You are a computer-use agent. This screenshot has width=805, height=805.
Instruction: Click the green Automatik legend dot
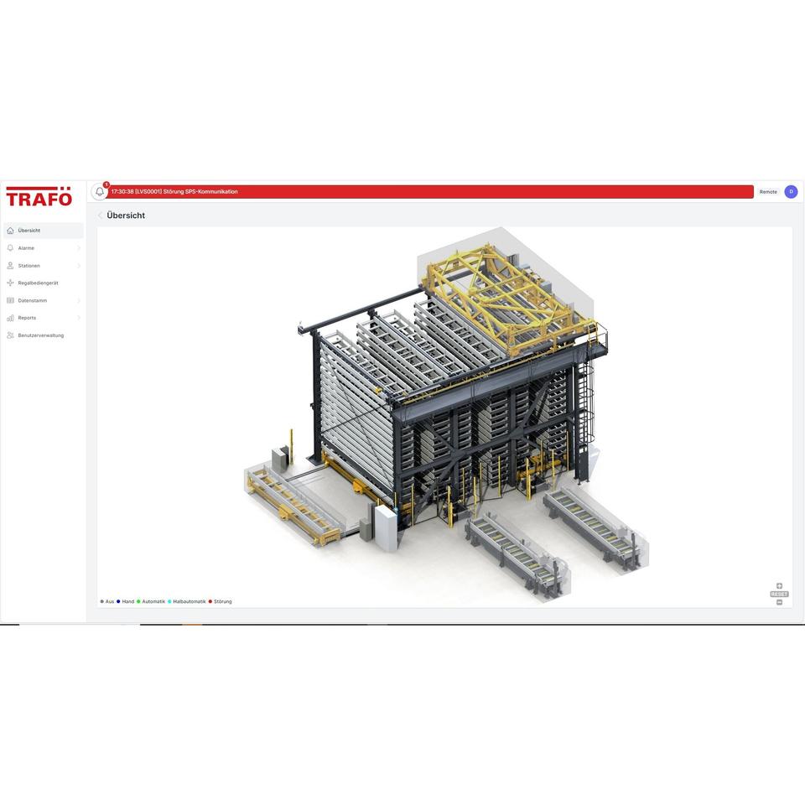point(138,602)
